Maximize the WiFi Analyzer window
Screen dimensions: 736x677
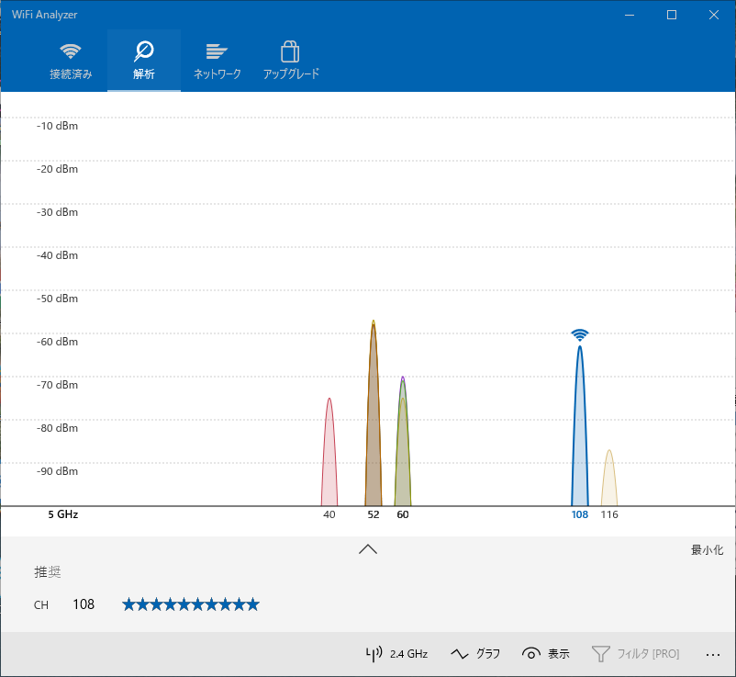672,15
